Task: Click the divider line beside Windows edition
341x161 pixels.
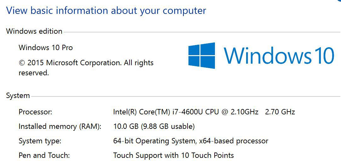Action: pyautogui.click(x=202, y=32)
